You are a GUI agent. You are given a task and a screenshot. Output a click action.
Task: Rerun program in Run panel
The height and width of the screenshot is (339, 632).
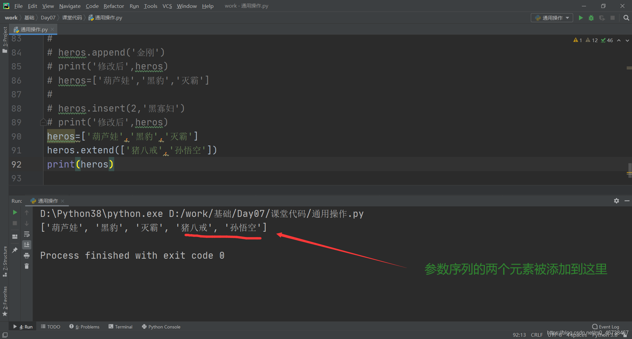pyautogui.click(x=15, y=213)
